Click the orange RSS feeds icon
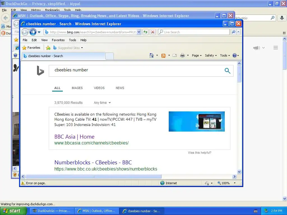 163,56
